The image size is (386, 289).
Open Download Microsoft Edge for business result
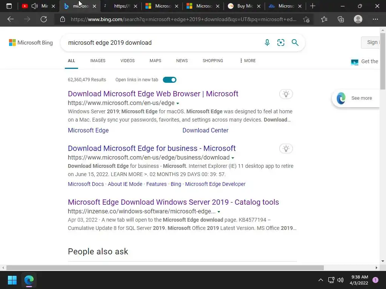[x=152, y=148]
